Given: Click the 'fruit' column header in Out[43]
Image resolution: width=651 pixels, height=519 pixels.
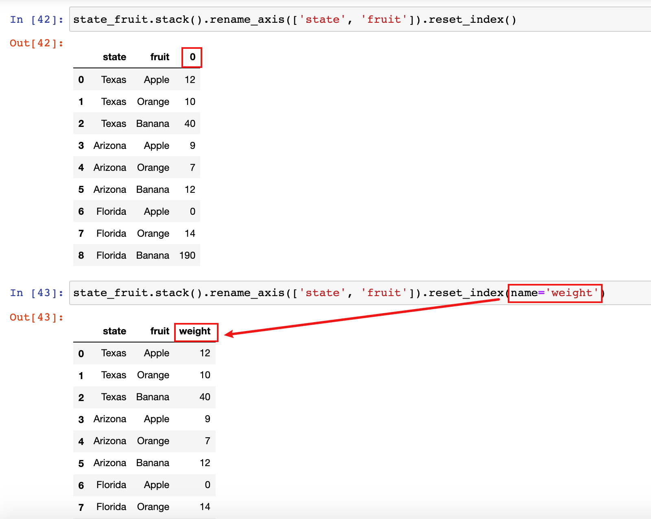Looking at the screenshot, I should 159,331.
